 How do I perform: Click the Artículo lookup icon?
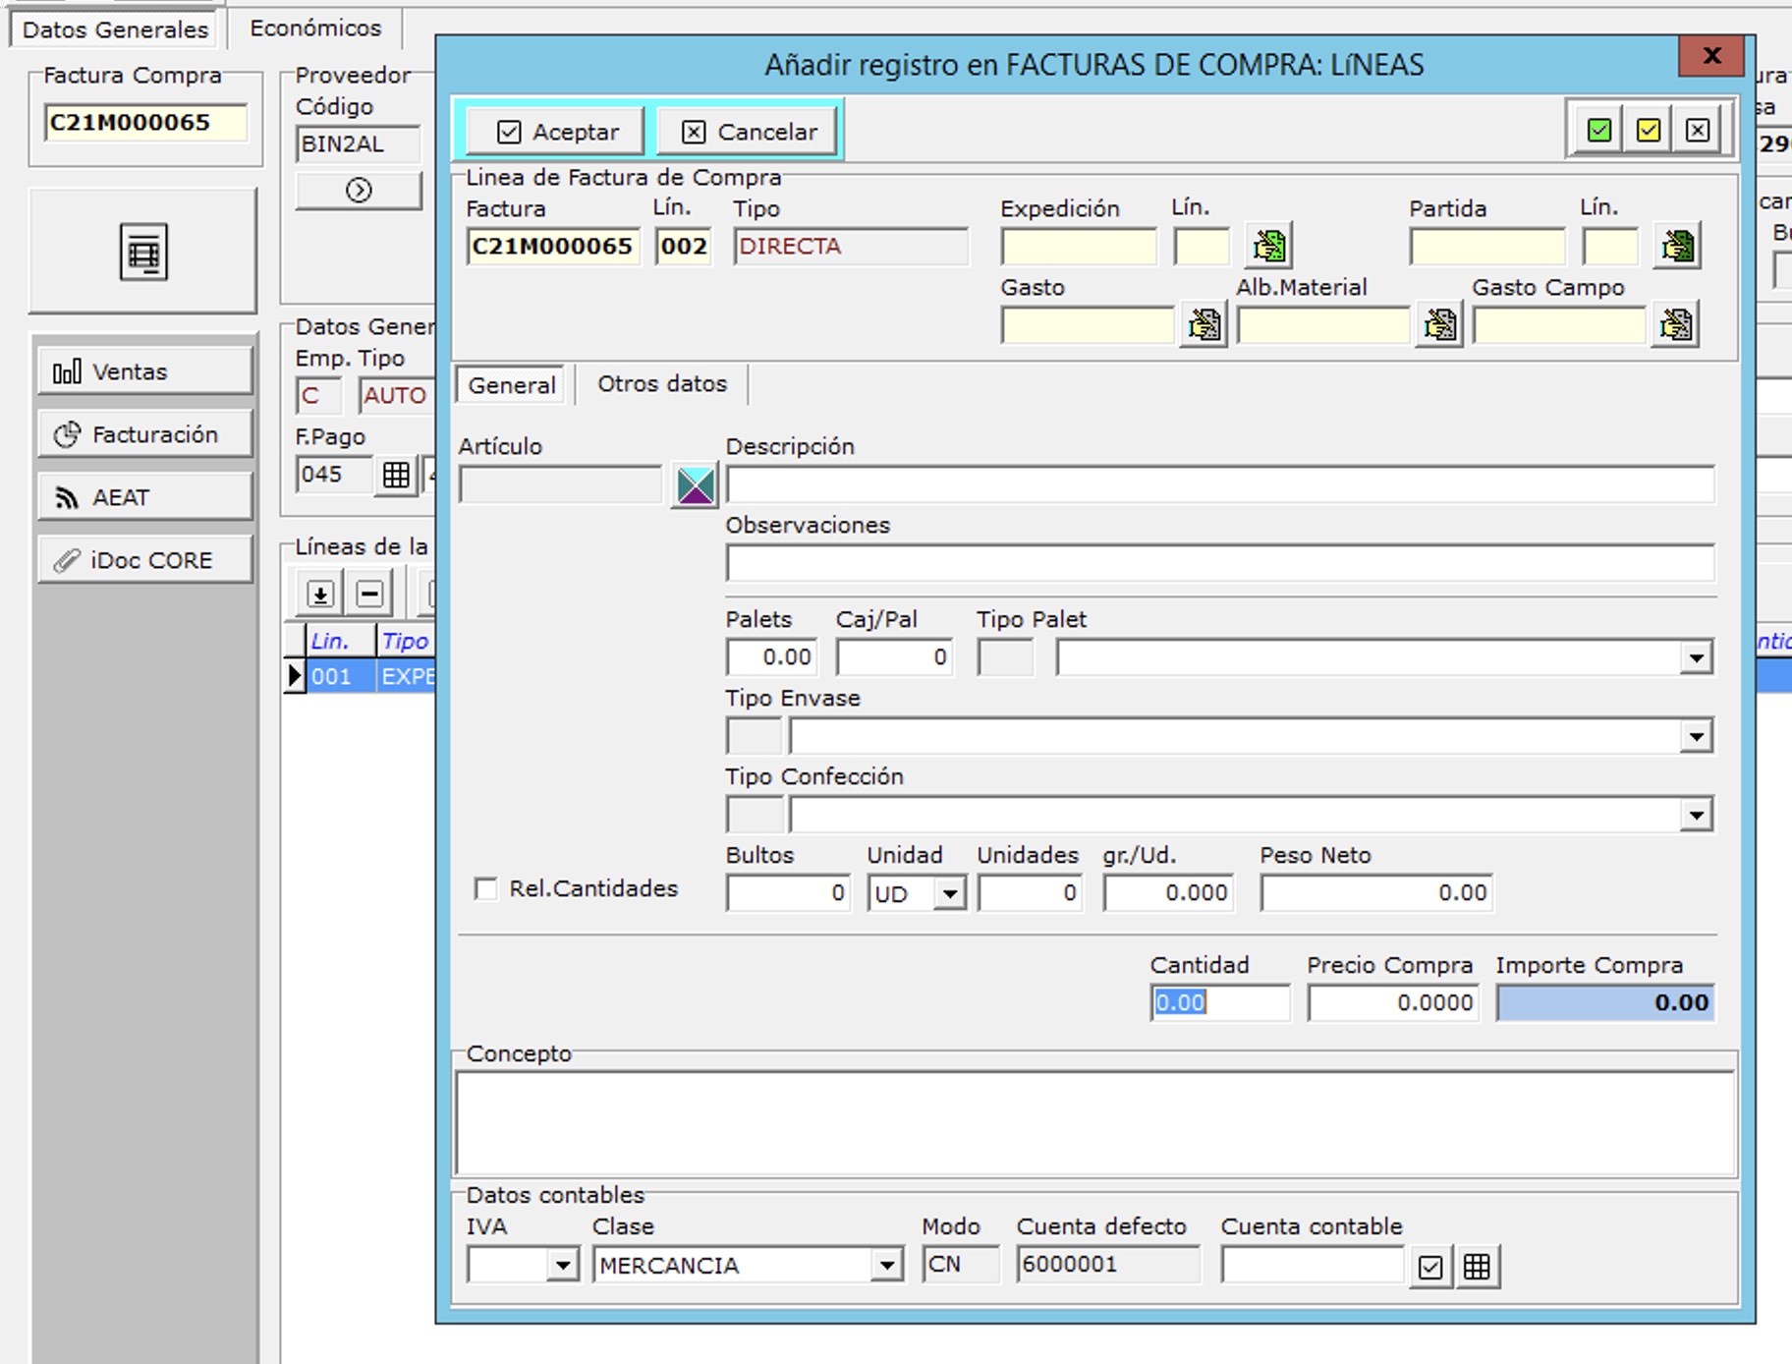696,485
